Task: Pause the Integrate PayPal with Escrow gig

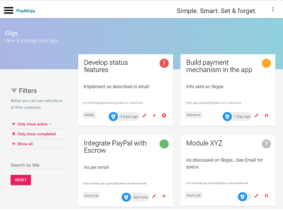Action: pos(164,196)
